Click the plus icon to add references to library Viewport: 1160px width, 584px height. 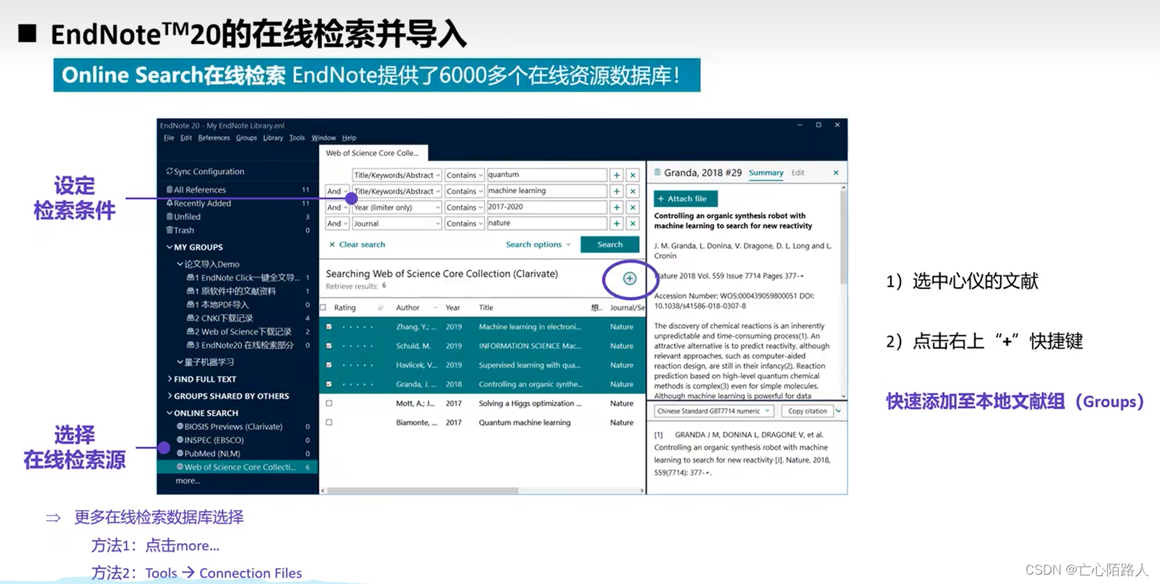[x=629, y=278]
